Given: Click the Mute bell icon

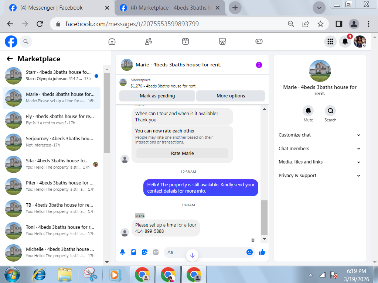Looking at the screenshot, I should (308, 111).
